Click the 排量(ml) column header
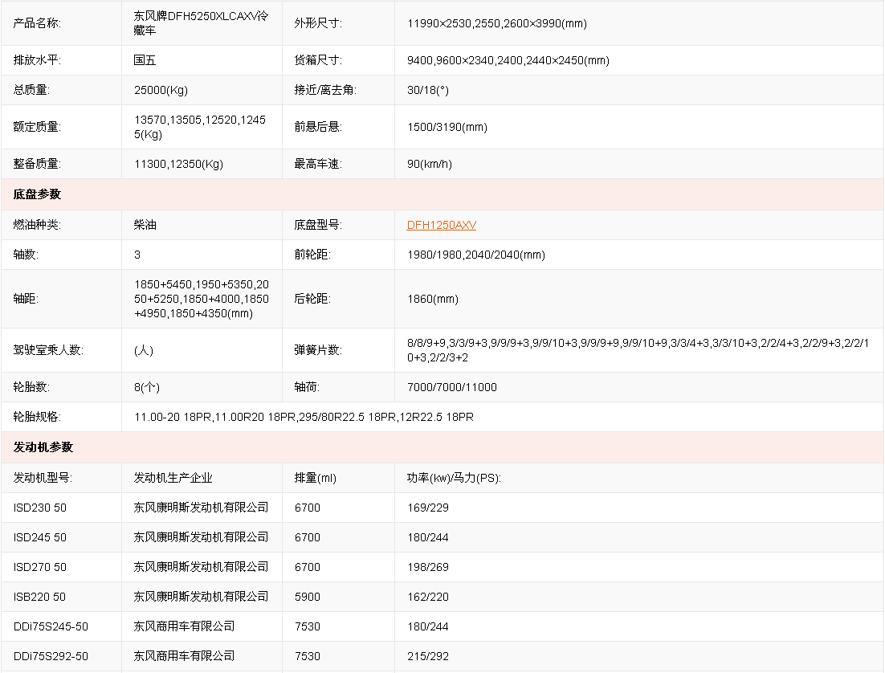The image size is (885, 673). click(315, 478)
